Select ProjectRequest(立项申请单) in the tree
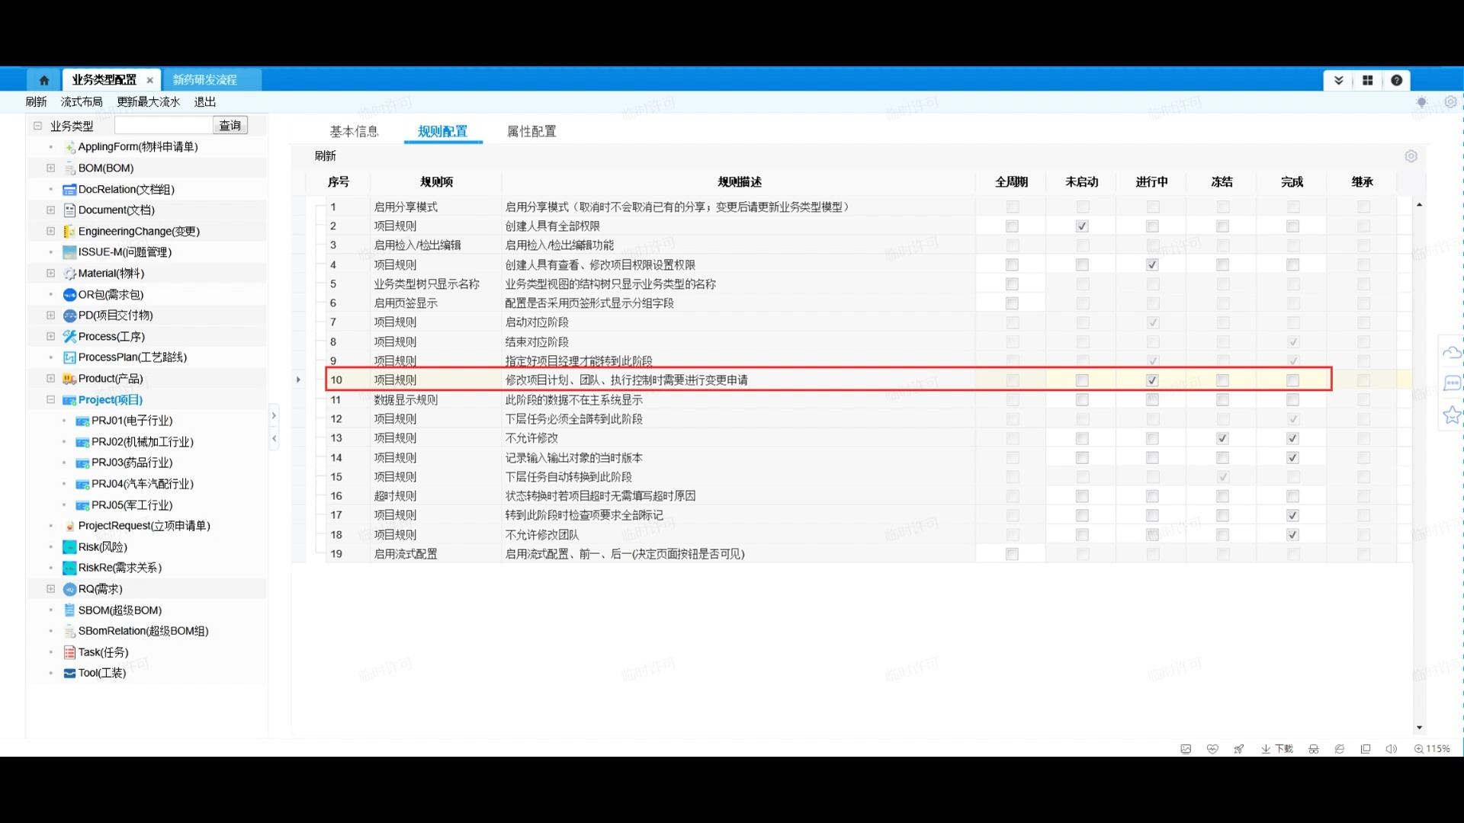The height and width of the screenshot is (823, 1464). pos(144,526)
